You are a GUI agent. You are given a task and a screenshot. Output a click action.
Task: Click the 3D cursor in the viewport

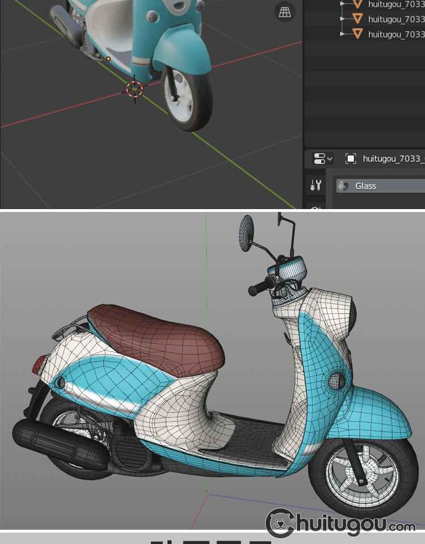tap(134, 88)
